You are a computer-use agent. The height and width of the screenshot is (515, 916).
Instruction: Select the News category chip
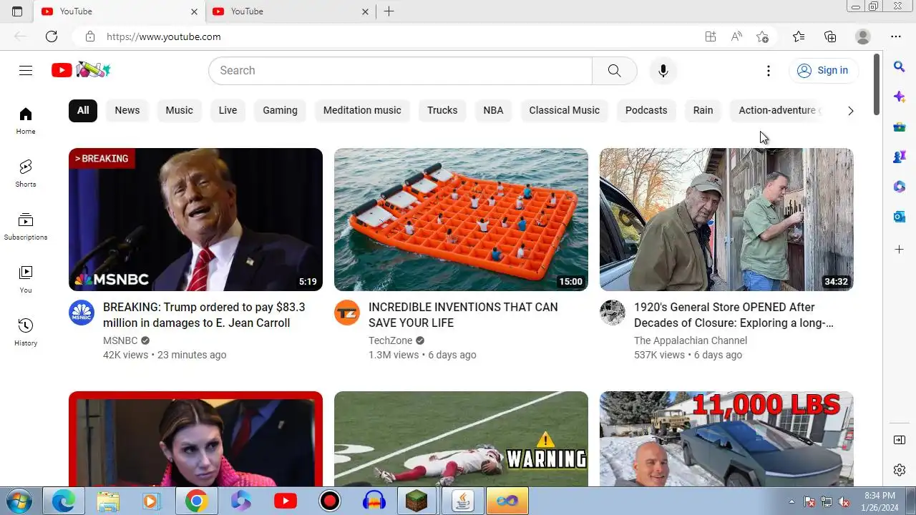click(x=127, y=110)
